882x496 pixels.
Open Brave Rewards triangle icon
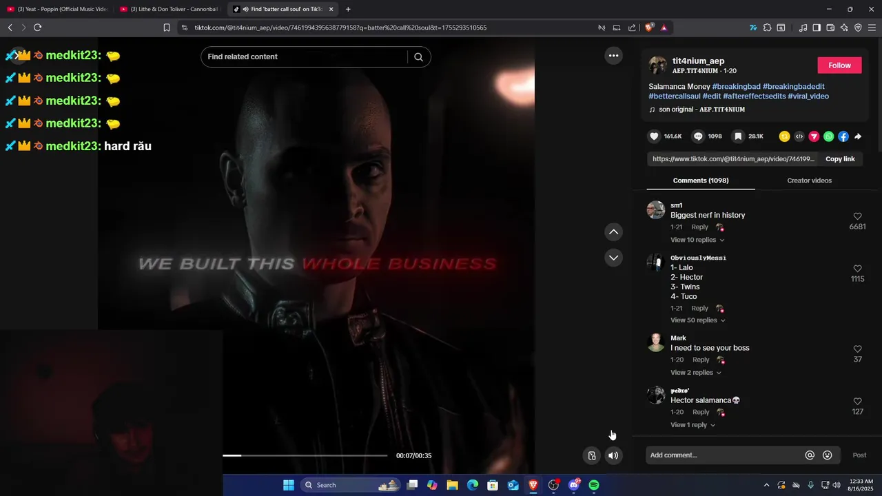coord(664,28)
